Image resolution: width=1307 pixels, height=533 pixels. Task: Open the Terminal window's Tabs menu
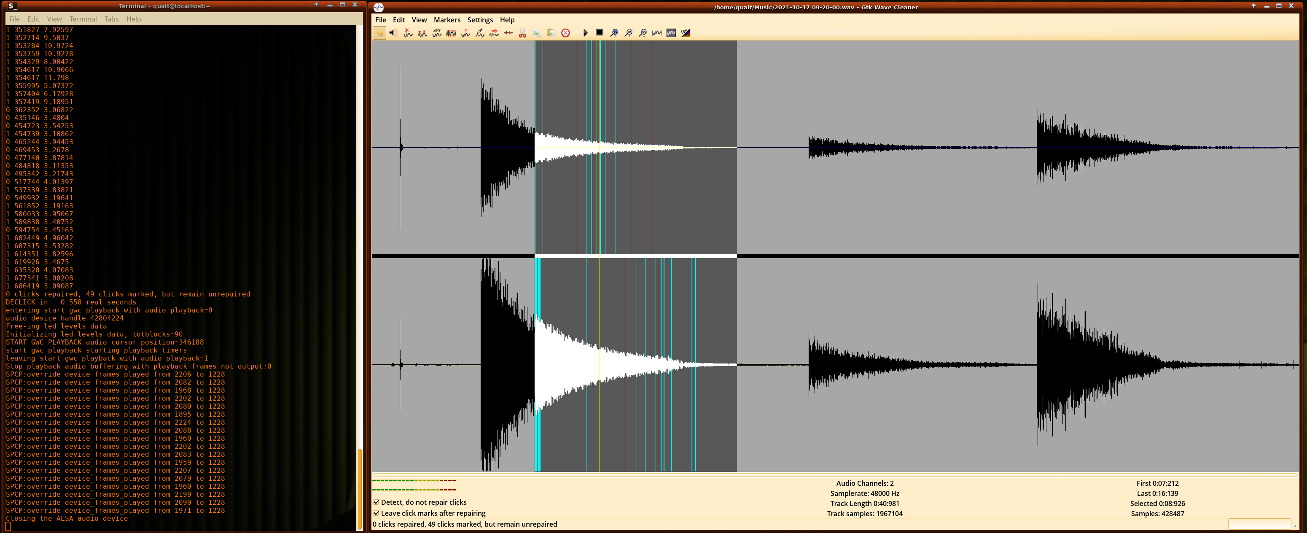coord(111,19)
